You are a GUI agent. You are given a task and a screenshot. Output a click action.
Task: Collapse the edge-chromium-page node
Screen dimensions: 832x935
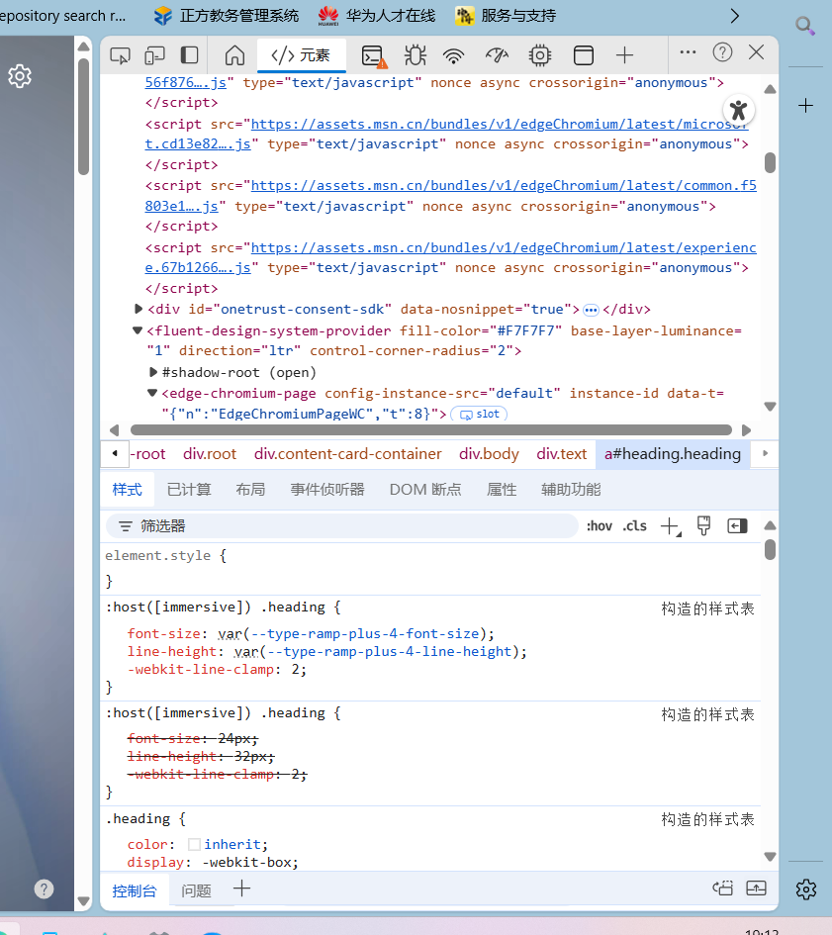coord(152,393)
